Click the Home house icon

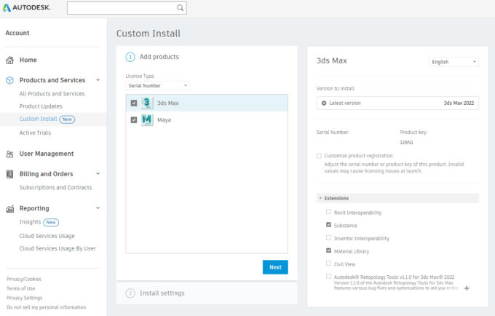point(9,60)
